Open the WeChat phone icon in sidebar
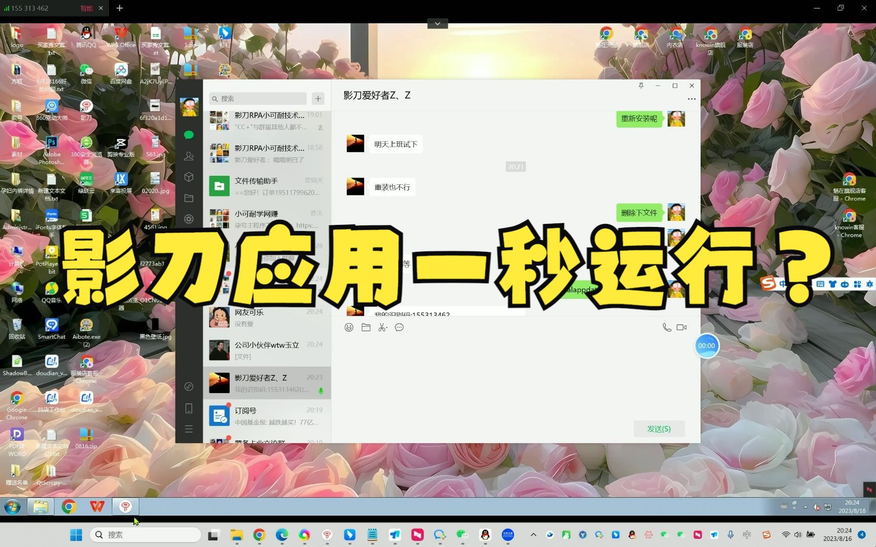 [189, 408]
